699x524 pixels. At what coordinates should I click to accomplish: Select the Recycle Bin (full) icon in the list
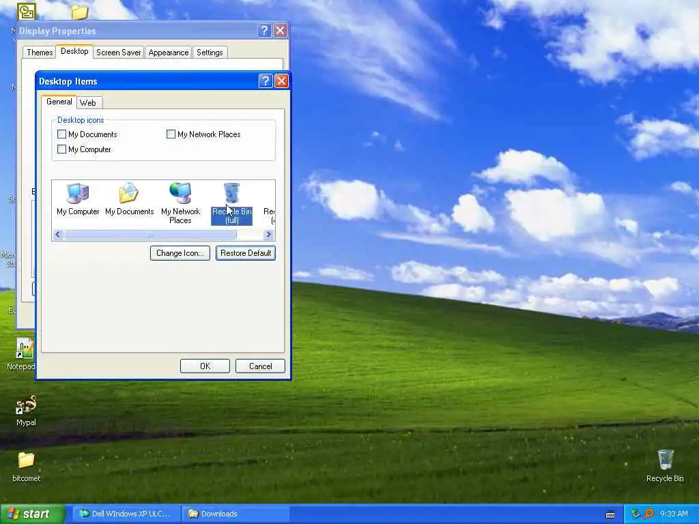point(232,203)
